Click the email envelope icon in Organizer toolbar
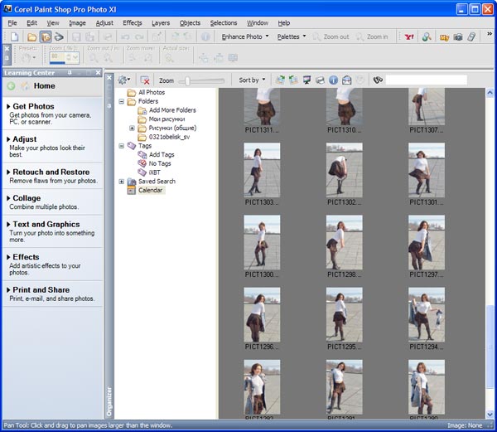Screen dimensions: 497x432 [x=345, y=80]
